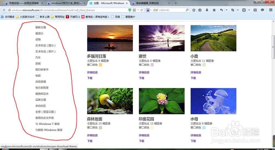
Task: Open 水母 jellyfish thumbnail
Action: [x=213, y=101]
